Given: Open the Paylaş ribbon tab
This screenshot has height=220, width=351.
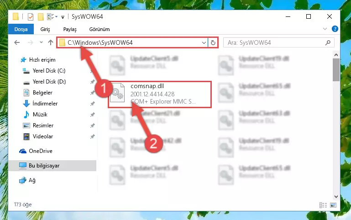Looking at the screenshot, I should coord(70,29).
